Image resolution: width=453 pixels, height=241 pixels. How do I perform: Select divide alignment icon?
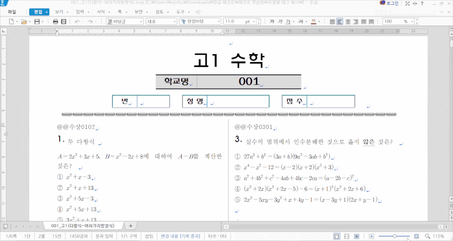(x=371, y=22)
